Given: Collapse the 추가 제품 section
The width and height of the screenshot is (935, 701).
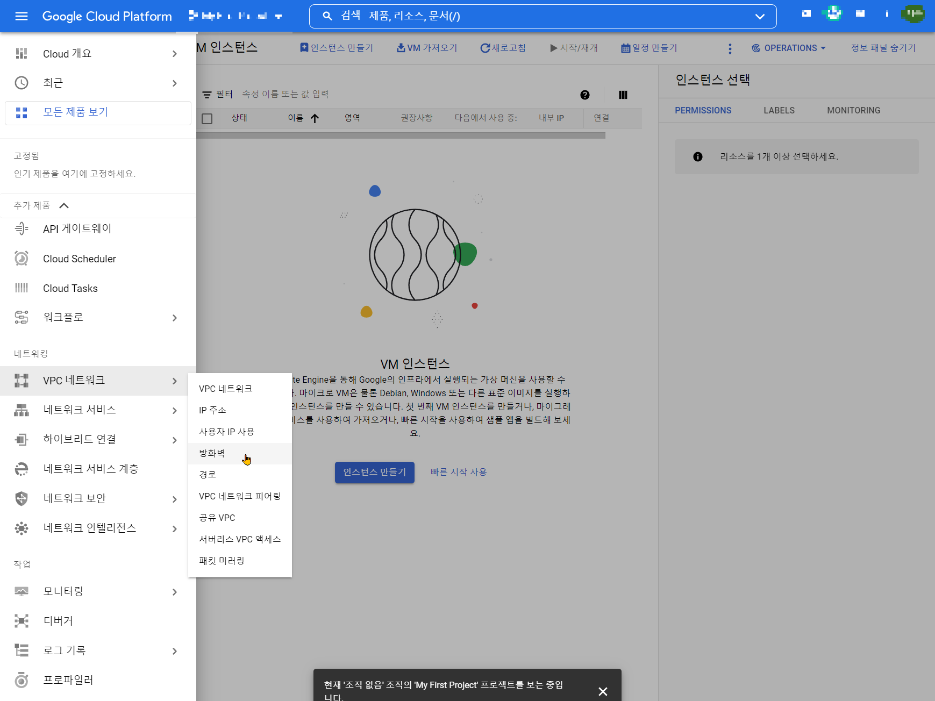Looking at the screenshot, I should 64,205.
